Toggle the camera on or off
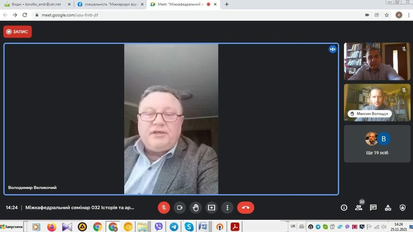 point(179,207)
